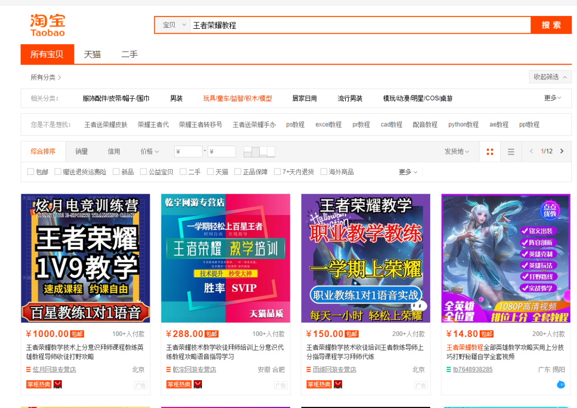
Task: Check the 包邮 free shipping filter
Action: pyautogui.click(x=31, y=172)
